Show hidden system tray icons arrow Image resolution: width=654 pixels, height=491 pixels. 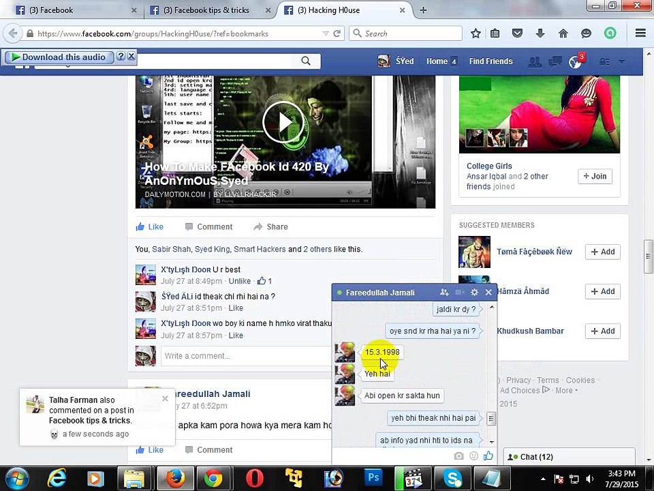(543, 479)
